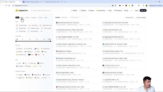Click the >500B parameter marker
This screenshot has width=163, height=92.
(49, 39)
